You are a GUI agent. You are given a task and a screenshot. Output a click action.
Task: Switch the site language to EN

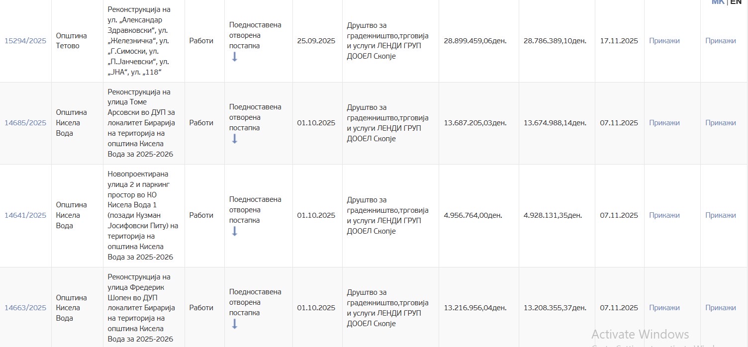[x=736, y=2]
